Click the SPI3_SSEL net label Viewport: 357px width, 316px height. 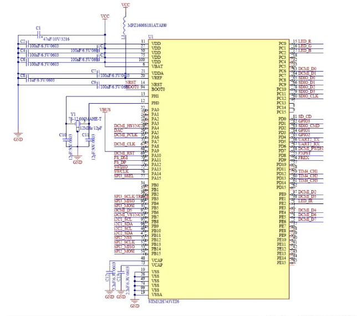coord(124,176)
